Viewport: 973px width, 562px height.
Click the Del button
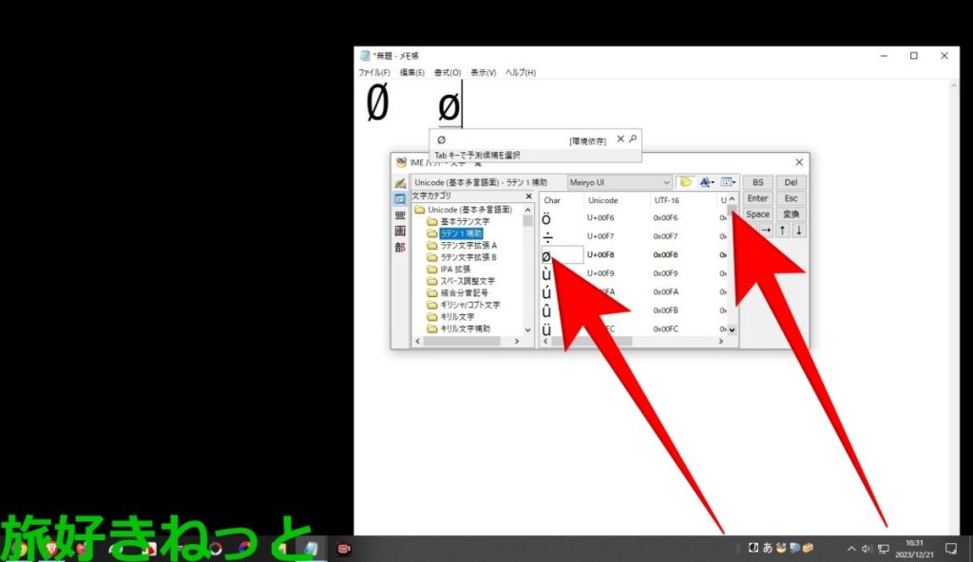[791, 182]
